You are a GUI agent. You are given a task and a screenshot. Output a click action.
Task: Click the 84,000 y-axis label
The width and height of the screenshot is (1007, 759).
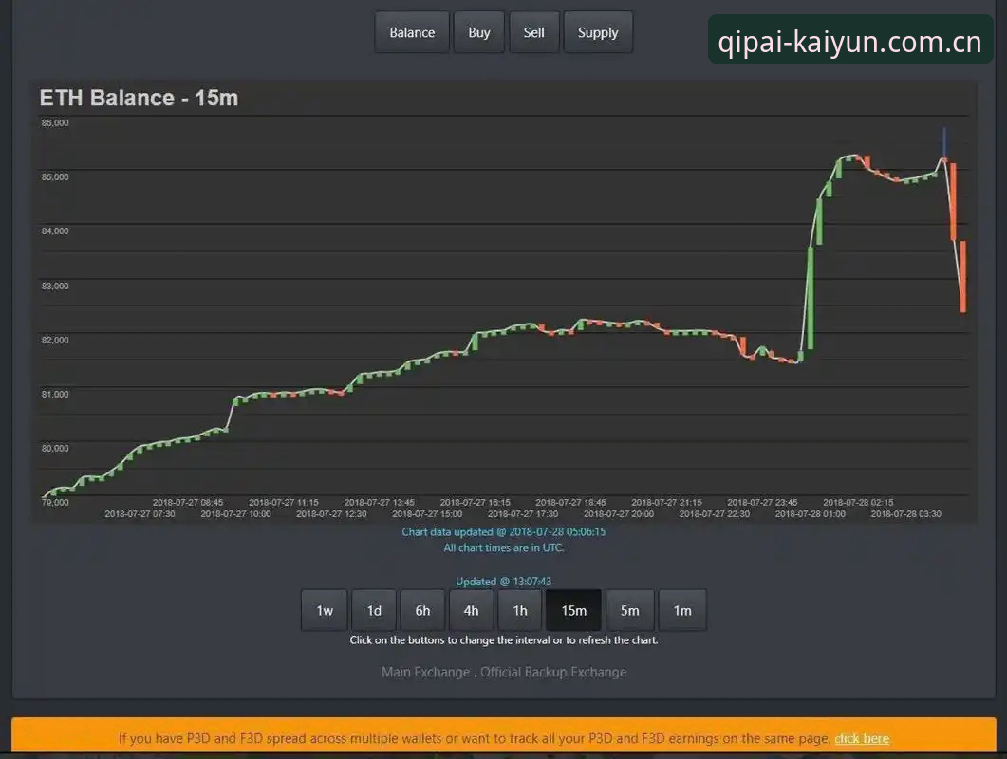55,231
